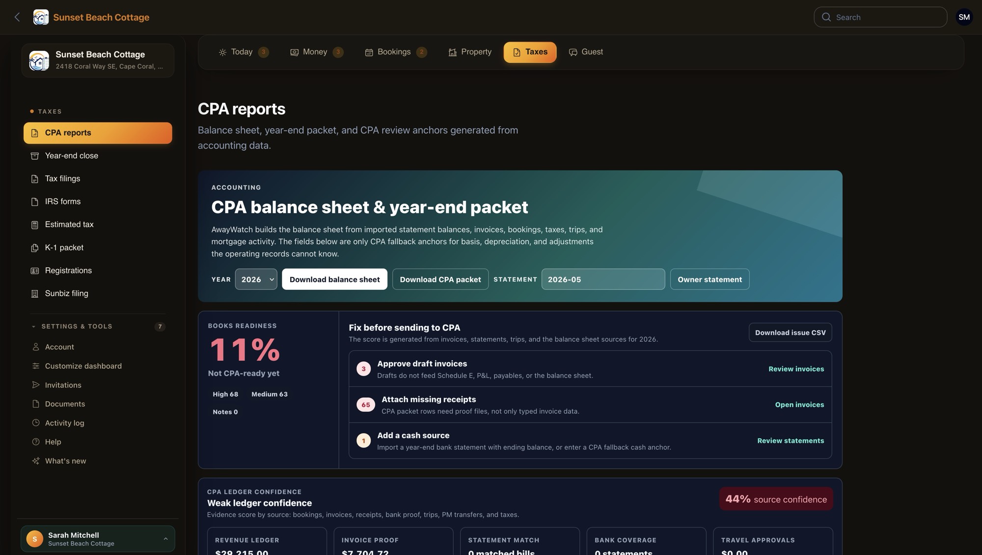Open the Year 2026 dropdown
Viewport: 982px width, 555px height.
pos(256,279)
